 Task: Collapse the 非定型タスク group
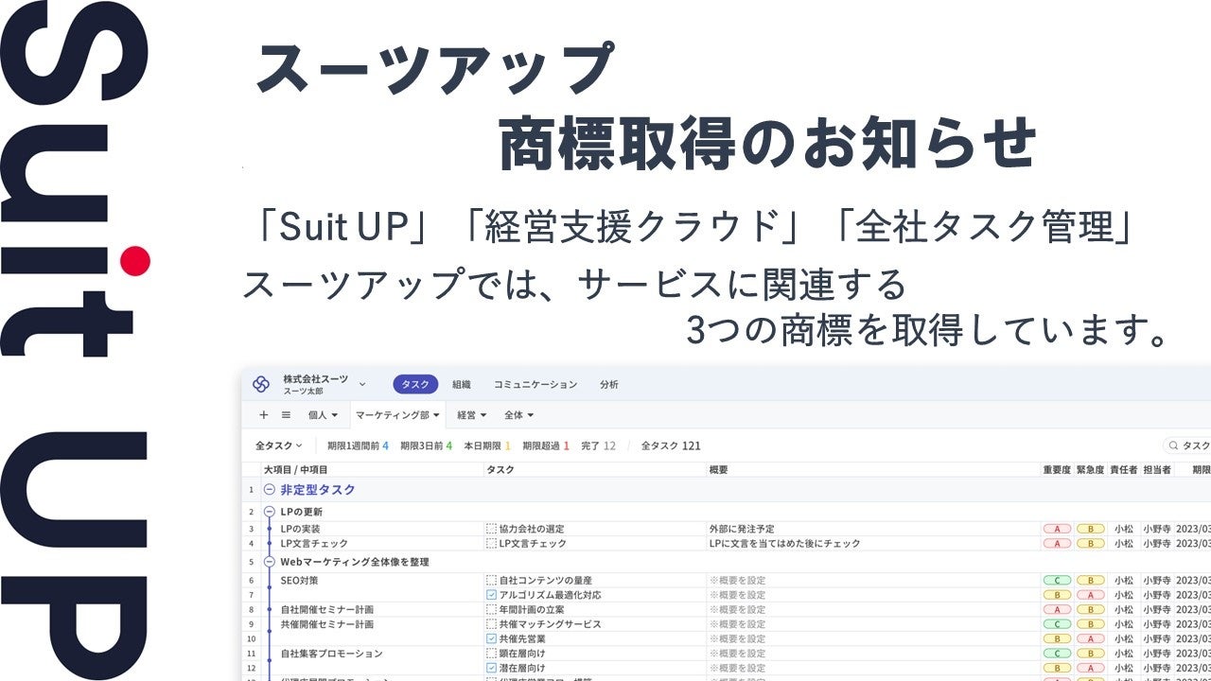(270, 490)
